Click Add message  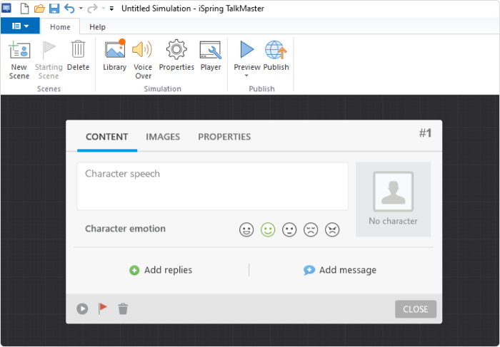[340, 270]
